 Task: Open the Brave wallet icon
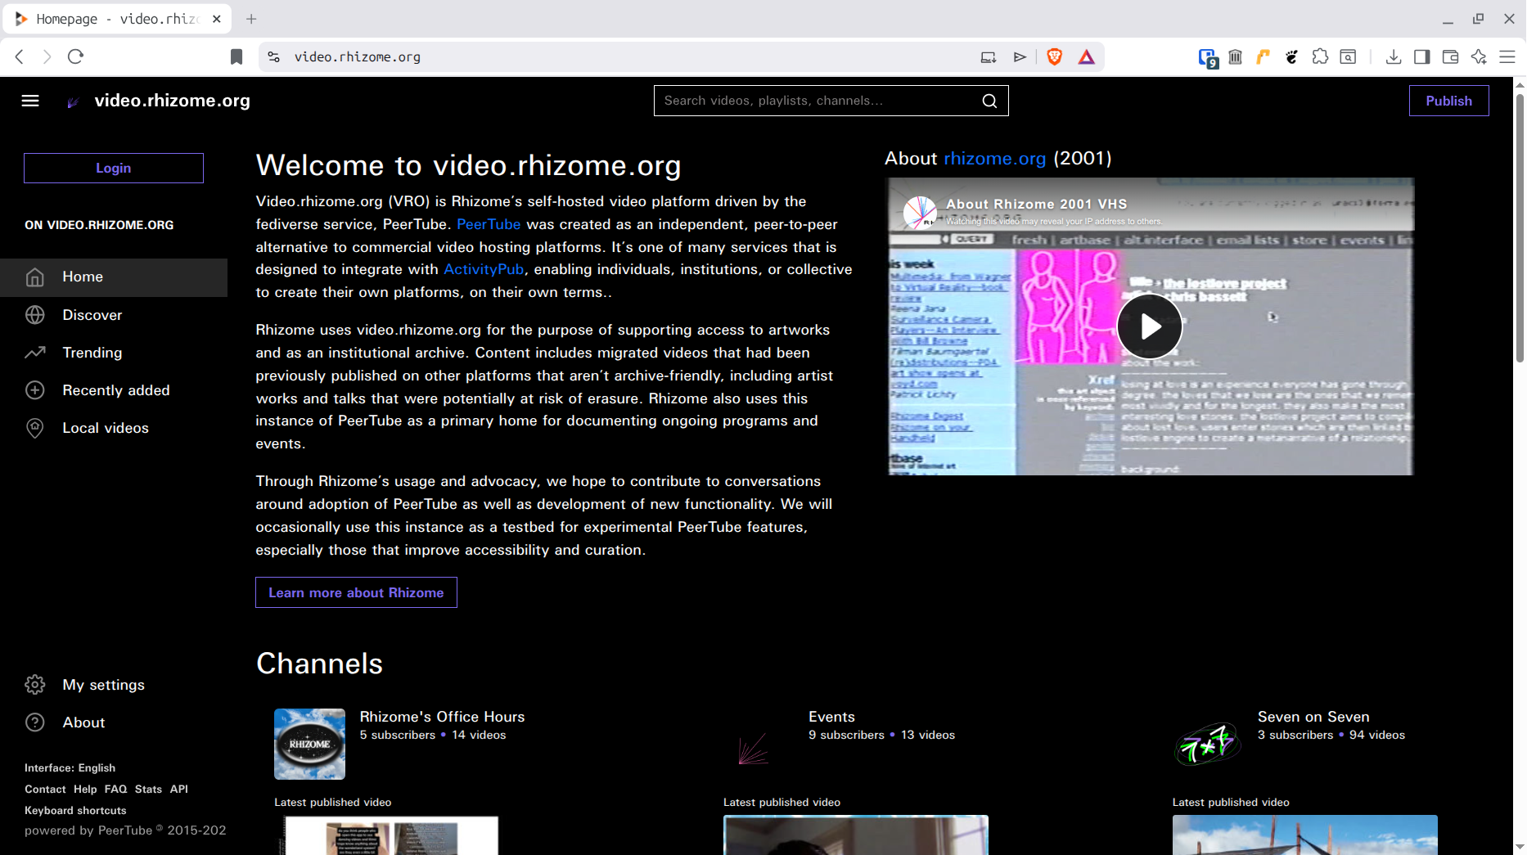pos(1450,56)
